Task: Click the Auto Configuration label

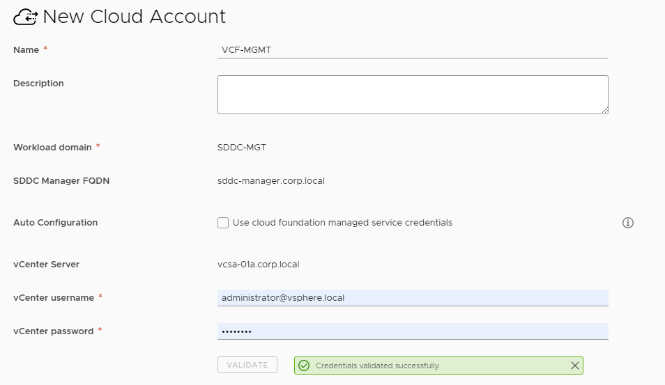Action: tap(56, 223)
